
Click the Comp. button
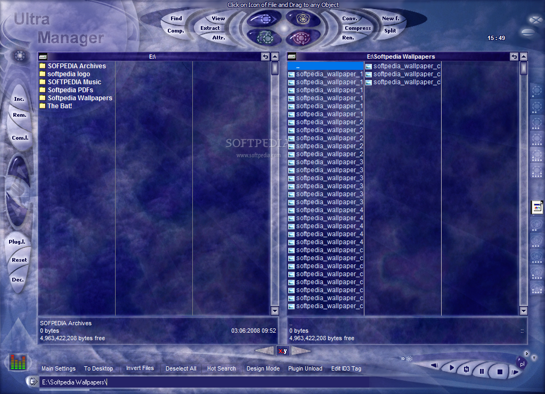pyautogui.click(x=175, y=30)
